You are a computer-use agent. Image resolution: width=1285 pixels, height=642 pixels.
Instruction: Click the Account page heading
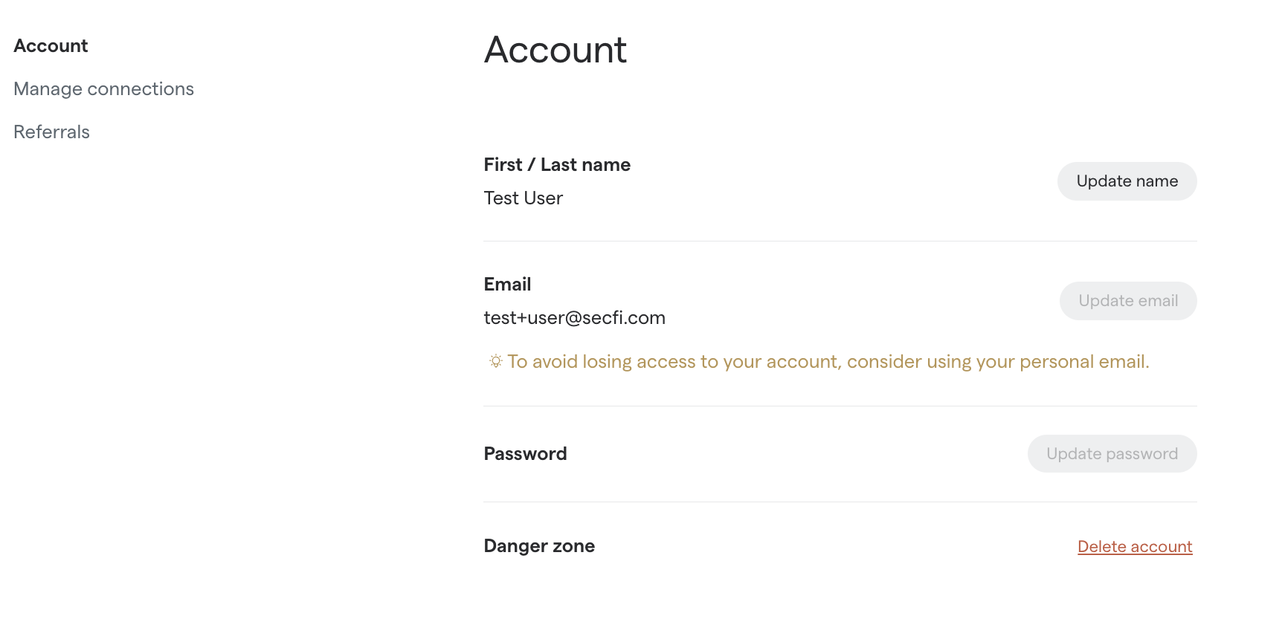pos(555,51)
